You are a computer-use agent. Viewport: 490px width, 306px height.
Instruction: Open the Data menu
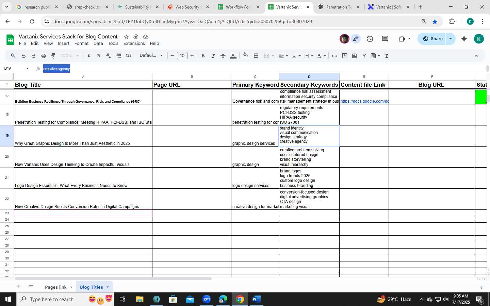coord(98,44)
